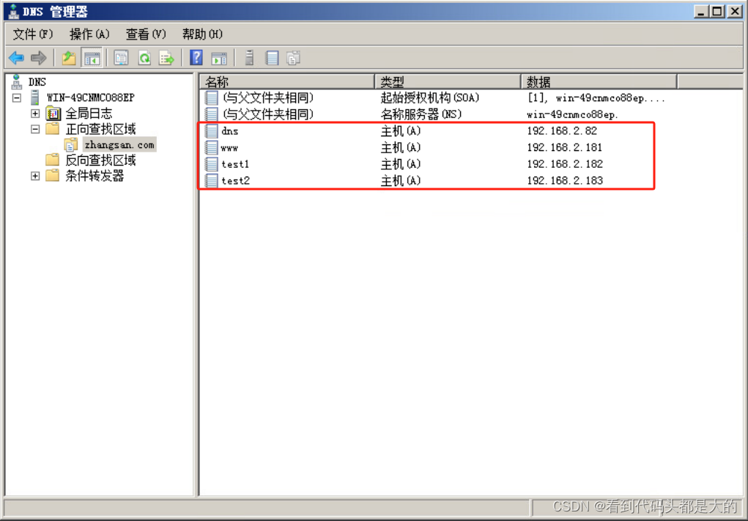Click the IP 192.168.2.82

(x=562, y=130)
